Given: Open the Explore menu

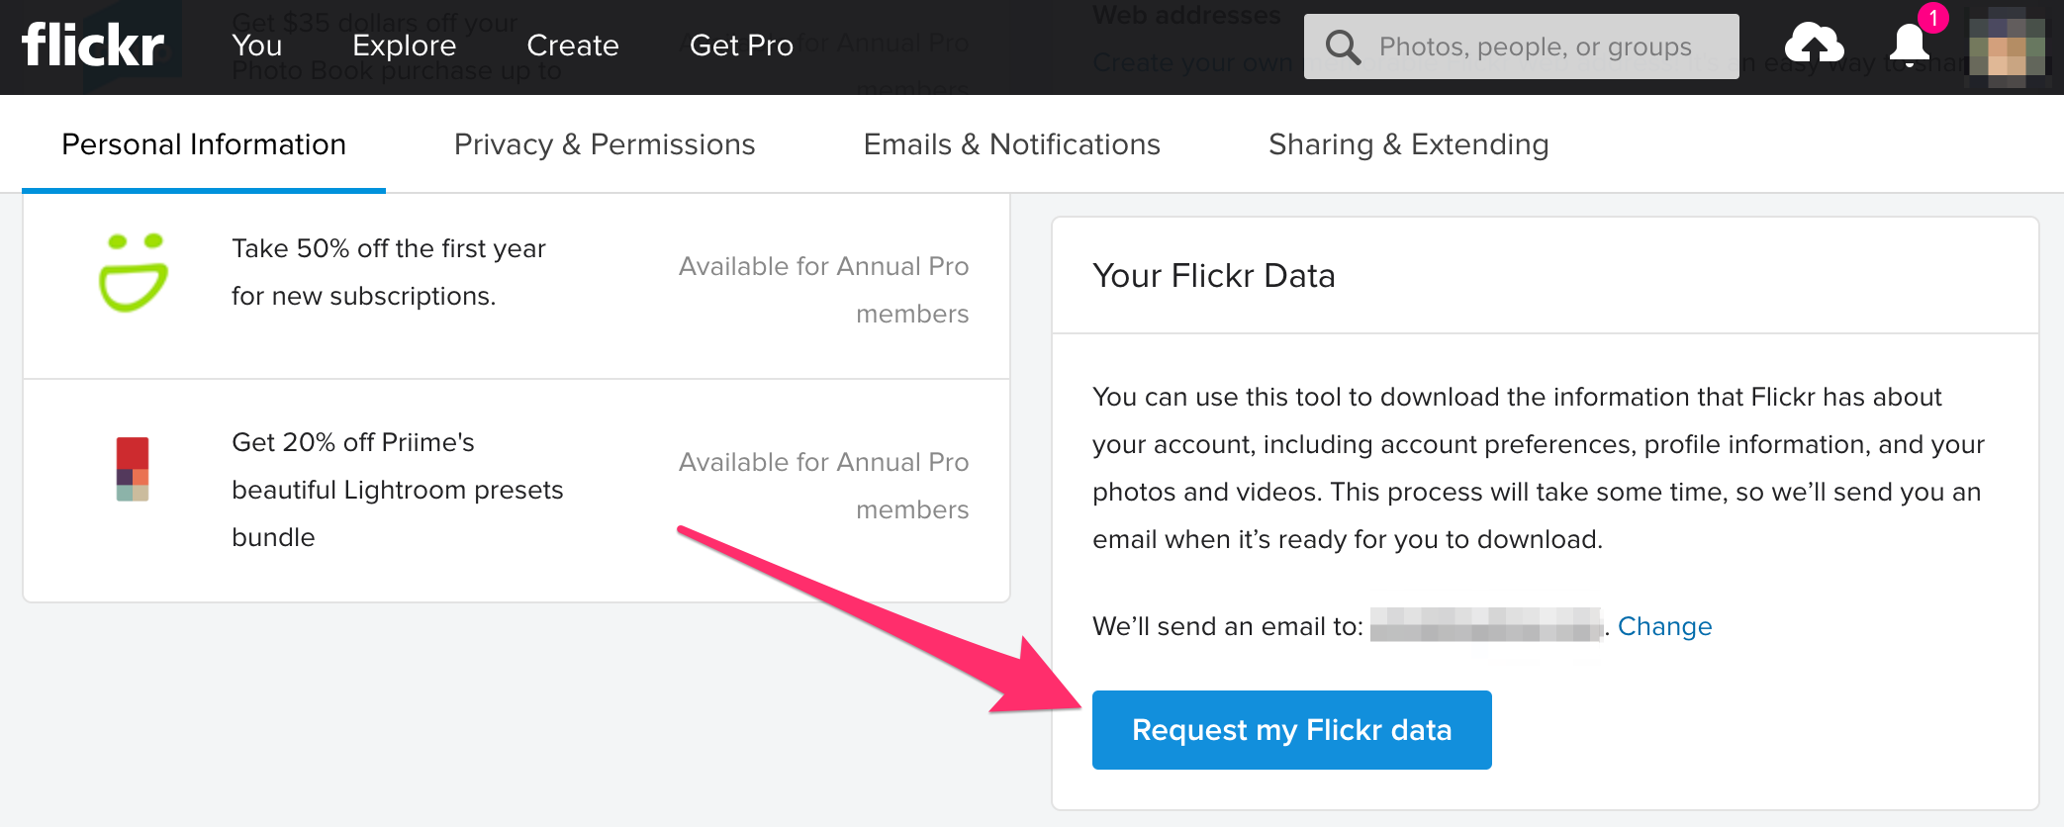Looking at the screenshot, I should 404,46.
